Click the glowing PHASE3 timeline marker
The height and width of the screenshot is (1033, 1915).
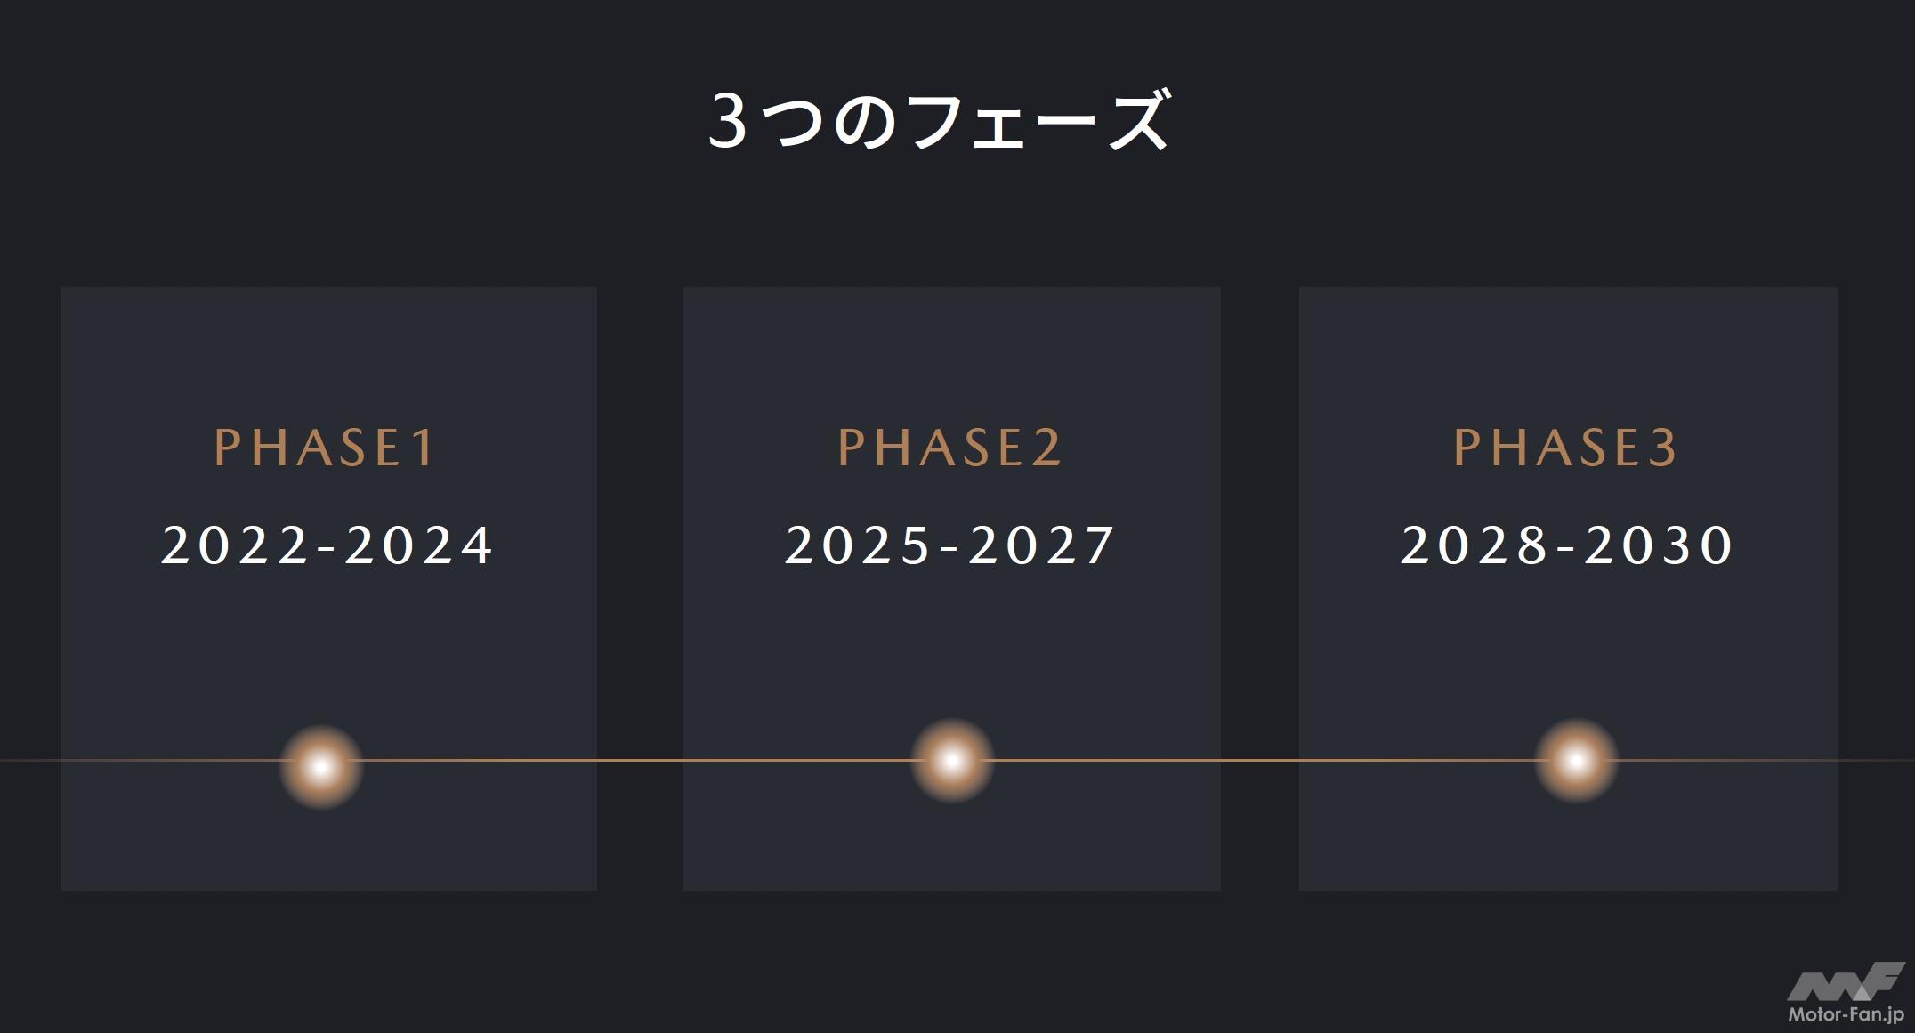(x=1576, y=761)
